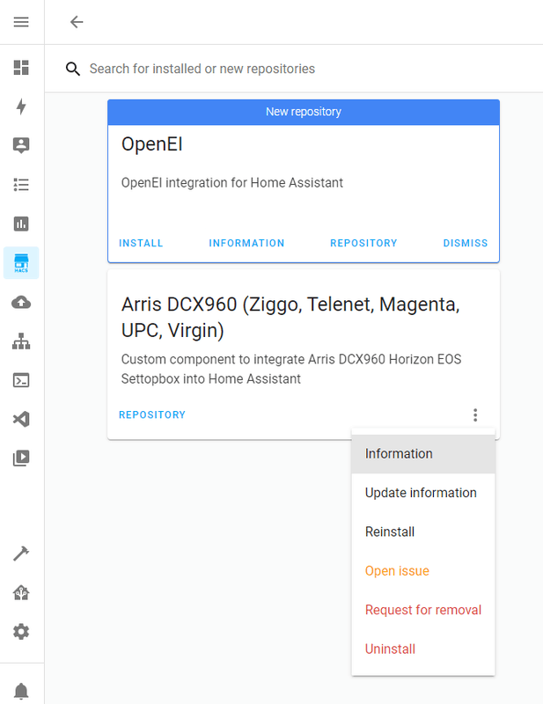Open the History bar chart icon
This screenshot has width=543, height=704.
(21, 224)
